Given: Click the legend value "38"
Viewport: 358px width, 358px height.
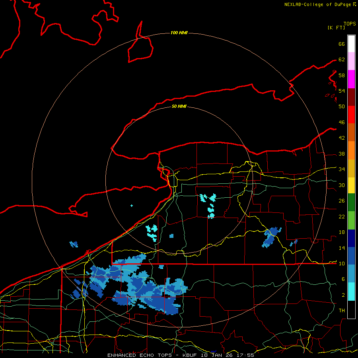Looking at the screenshot, I should tap(342, 154).
